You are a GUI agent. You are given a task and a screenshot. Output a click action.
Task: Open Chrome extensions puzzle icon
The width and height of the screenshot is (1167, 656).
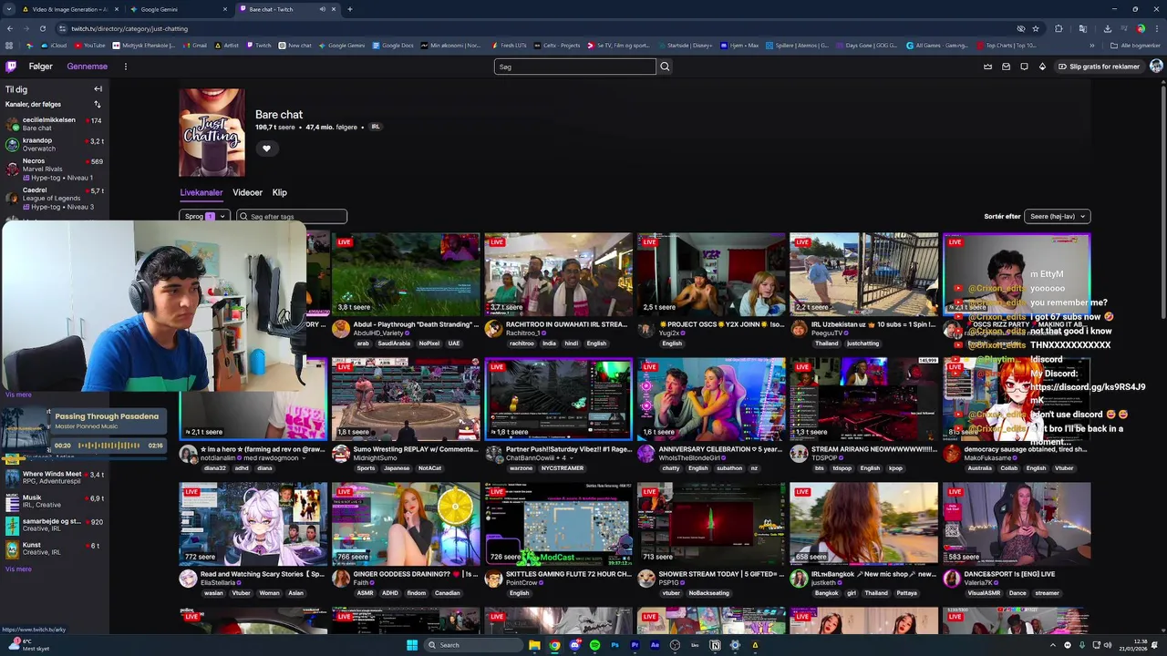point(1059,28)
